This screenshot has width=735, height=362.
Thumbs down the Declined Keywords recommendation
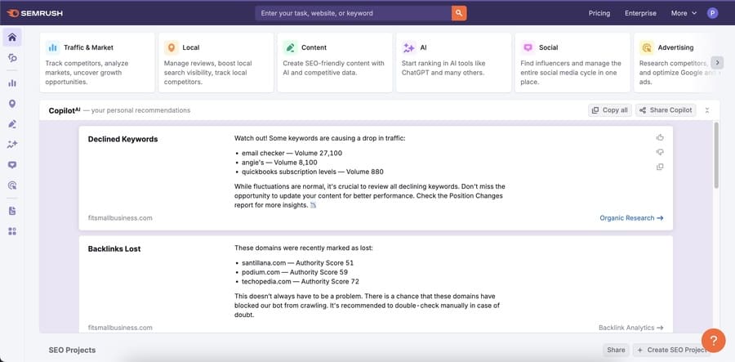660,152
